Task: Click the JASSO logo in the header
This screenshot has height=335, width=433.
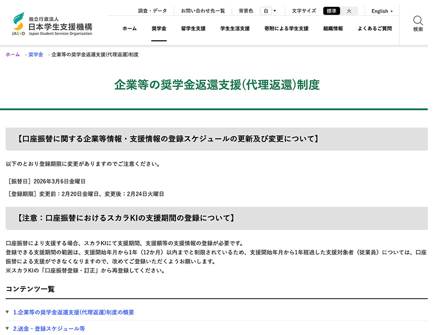Action: coord(52,24)
